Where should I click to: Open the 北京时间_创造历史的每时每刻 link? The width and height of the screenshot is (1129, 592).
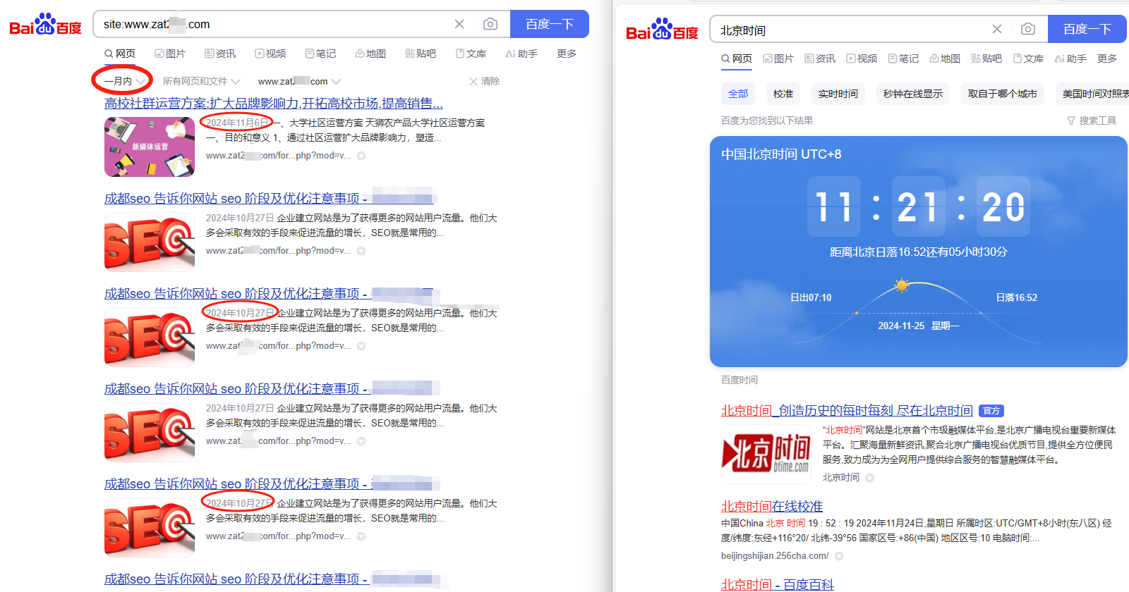pyautogui.click(x=847, y=411)
